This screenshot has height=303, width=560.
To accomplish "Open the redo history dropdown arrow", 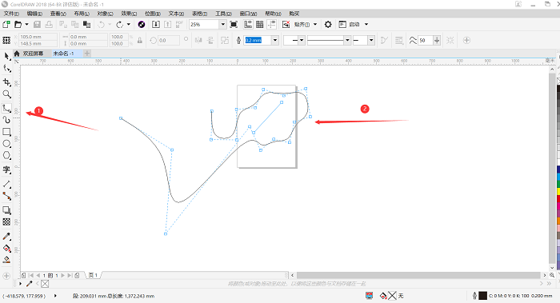I will (x=129, y=24).
